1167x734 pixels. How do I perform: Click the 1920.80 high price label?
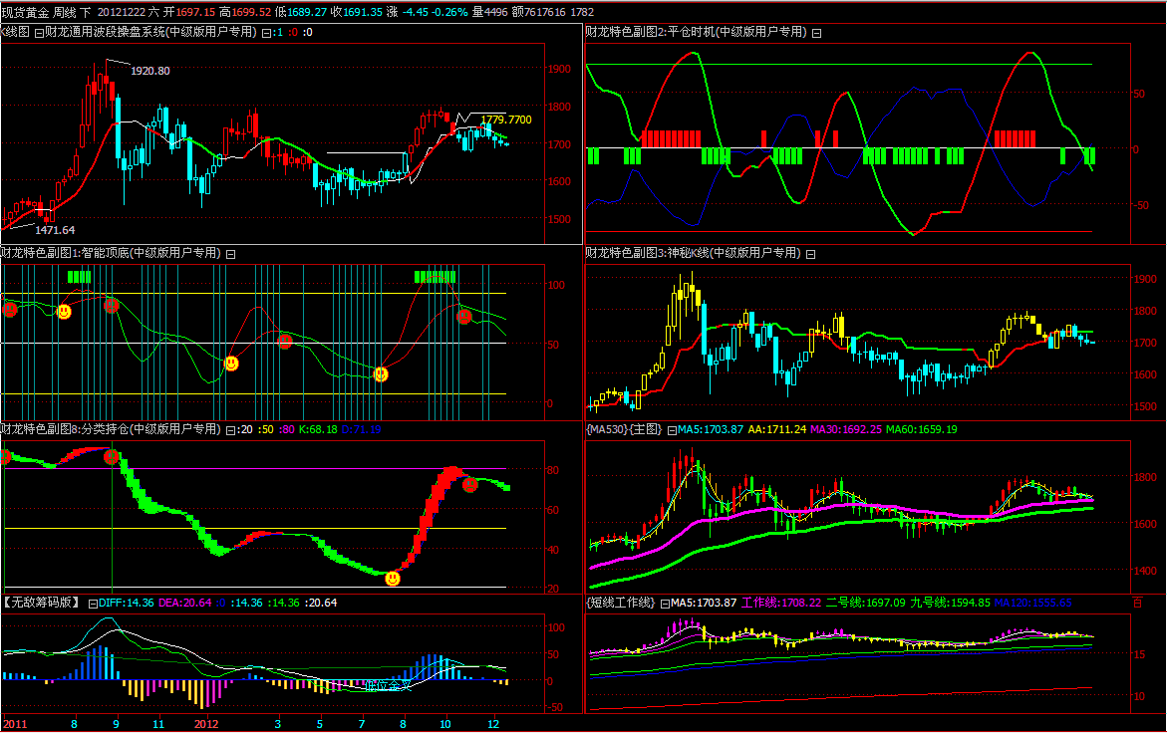point(150,71)
